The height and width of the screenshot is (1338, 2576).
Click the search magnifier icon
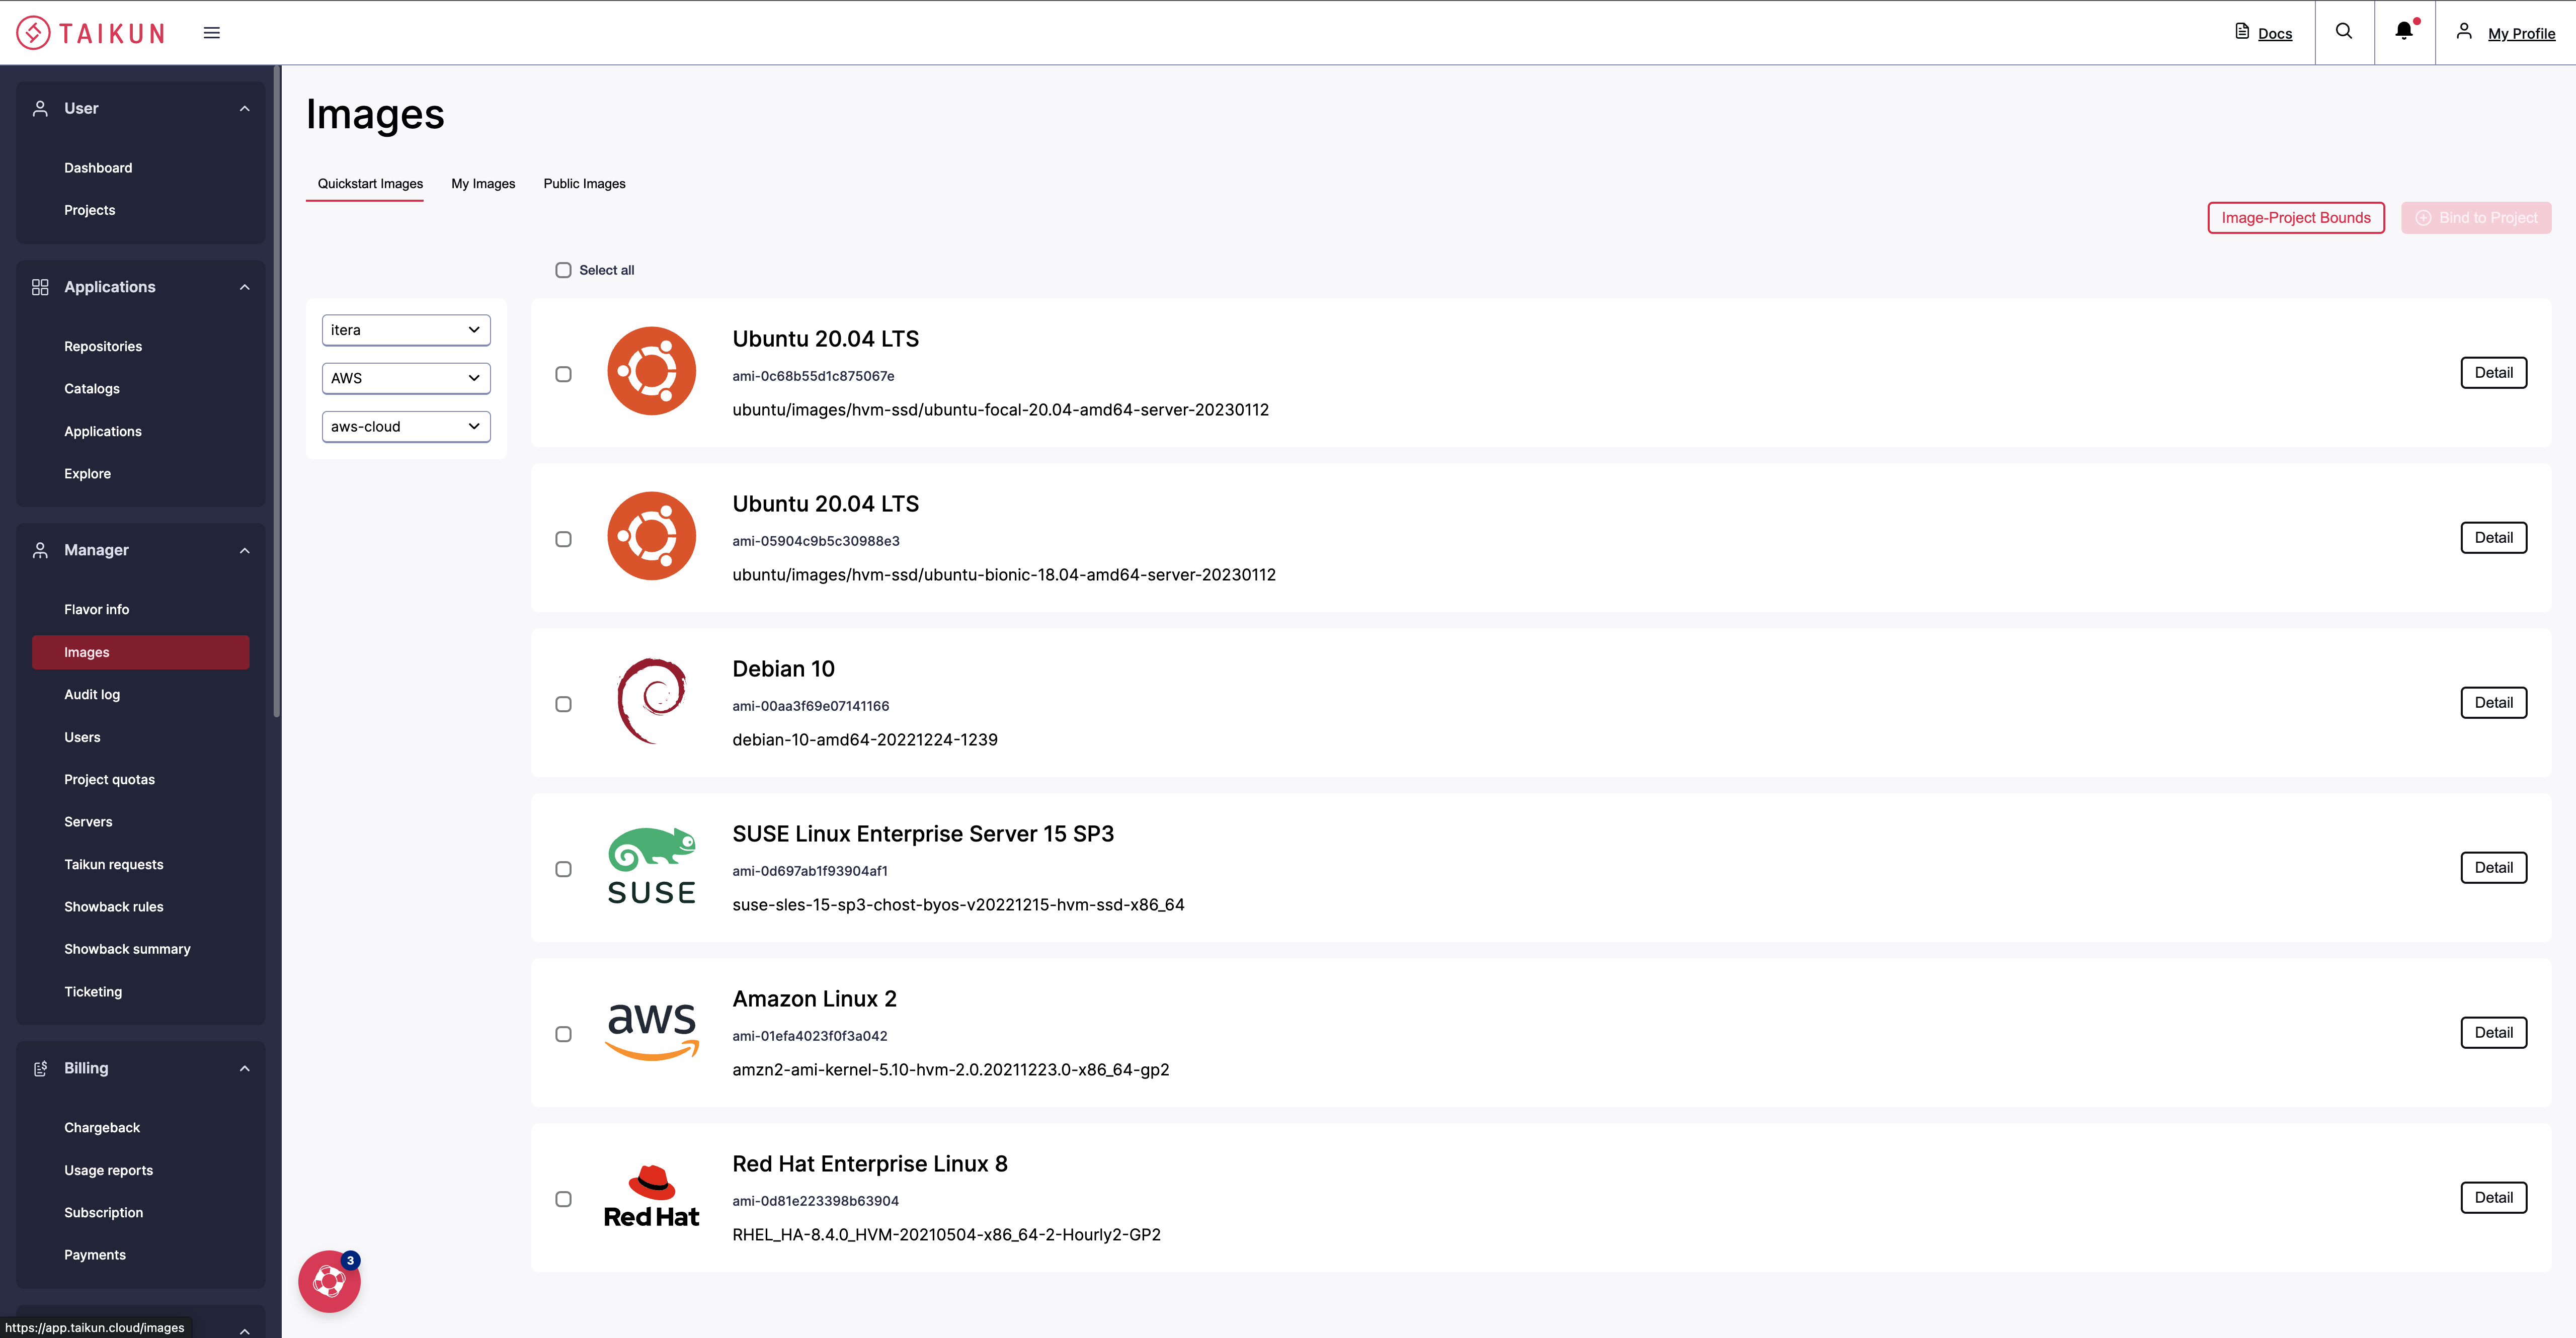pyautogui.click(x=2343, y=31)
